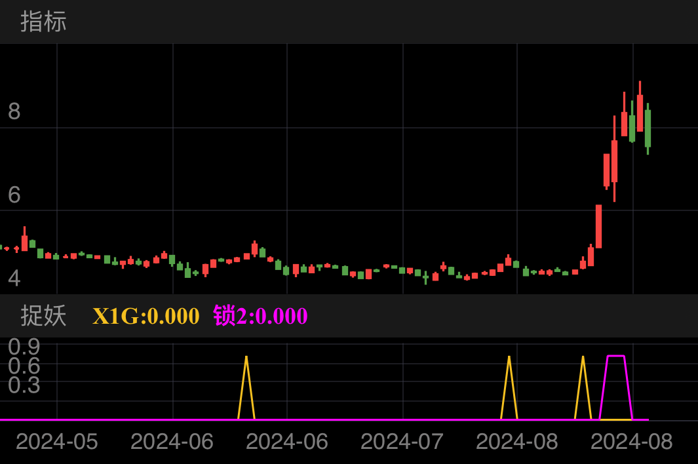Image resolution: width=698 pixels, height=464 pixels.
Task: Click the second yellow X1G spike peak
Action: pos(509,357)
